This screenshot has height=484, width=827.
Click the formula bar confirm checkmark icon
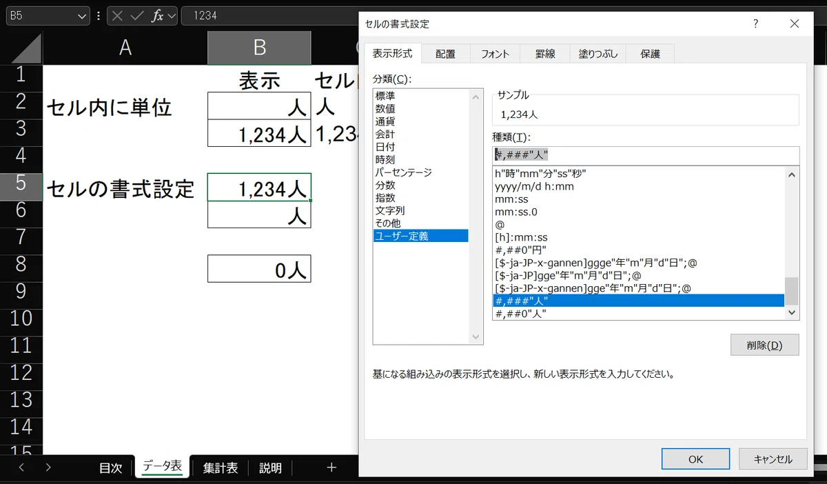tap(138, 15)
